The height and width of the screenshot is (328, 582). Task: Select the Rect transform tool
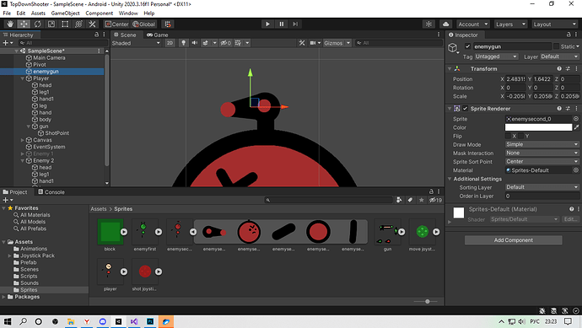pos(65,24)
